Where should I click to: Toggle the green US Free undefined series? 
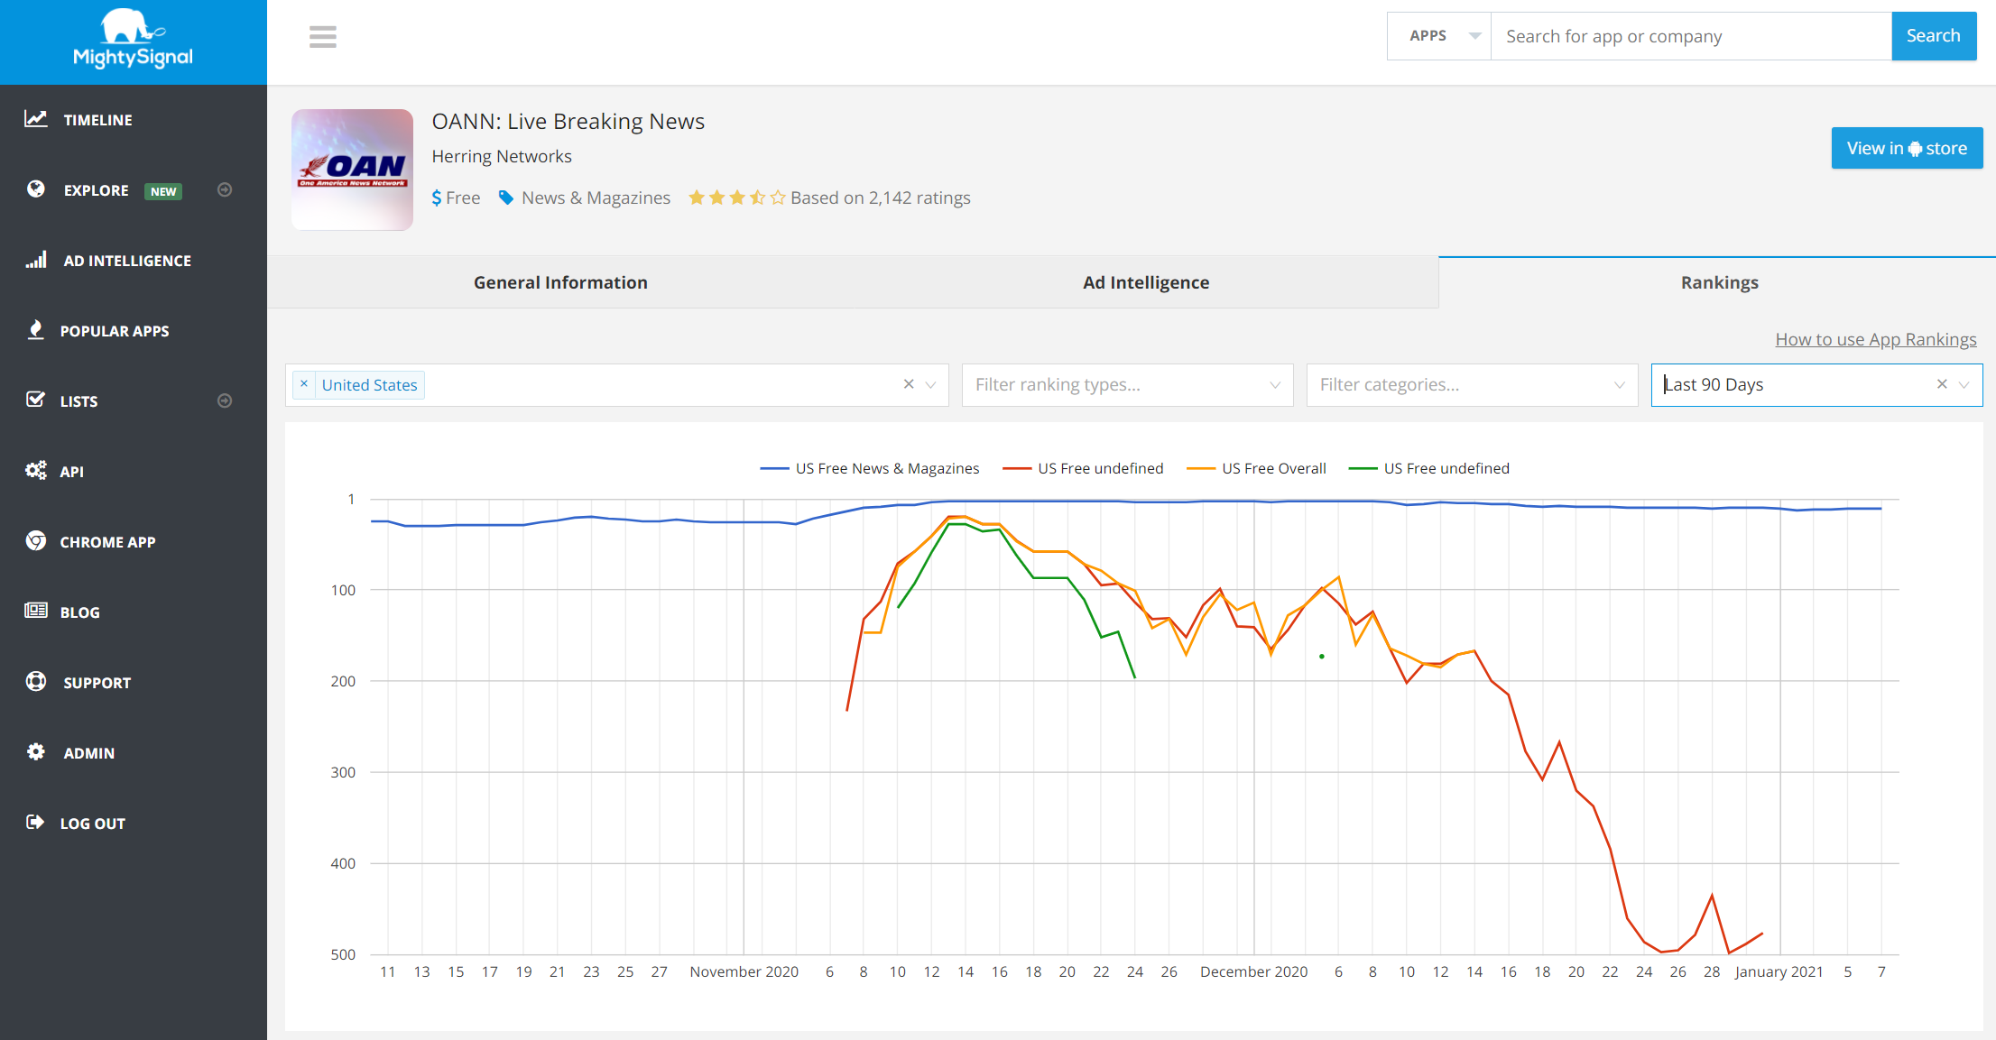[1429, 468]
